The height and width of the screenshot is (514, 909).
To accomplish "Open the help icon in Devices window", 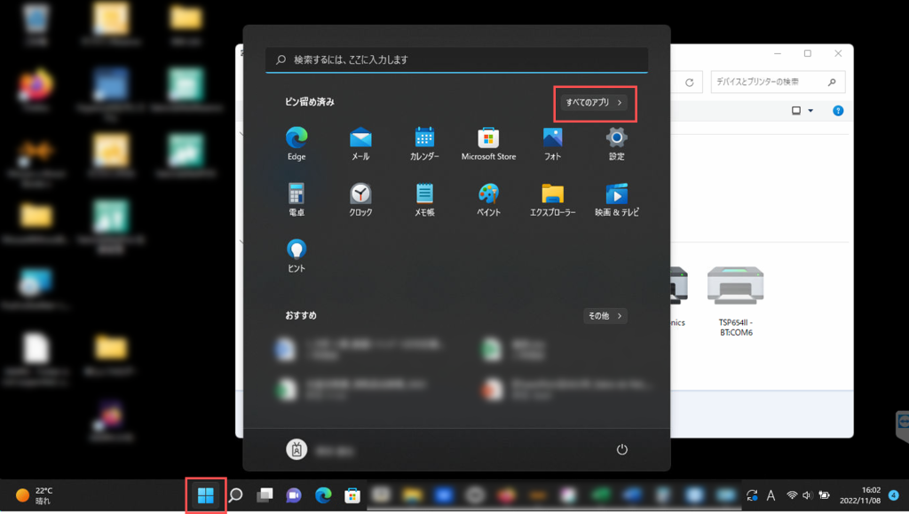I will [x=838, y=111].
